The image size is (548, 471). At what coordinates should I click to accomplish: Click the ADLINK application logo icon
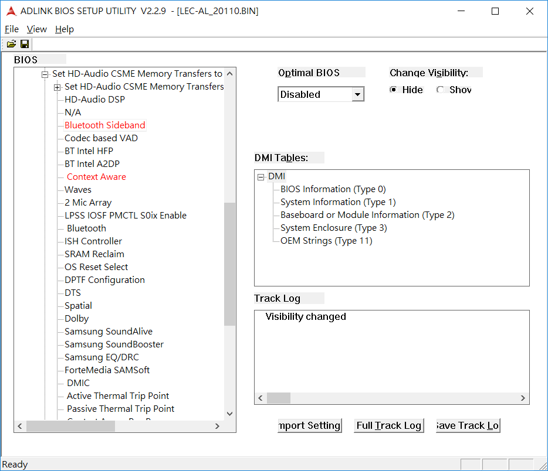tap(11, 11)
